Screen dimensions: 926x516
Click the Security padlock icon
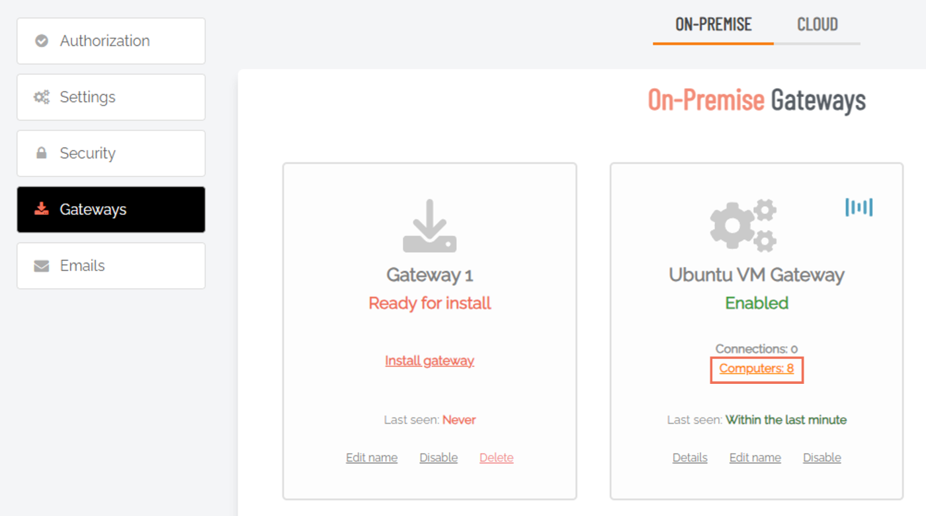coord(42,153)
